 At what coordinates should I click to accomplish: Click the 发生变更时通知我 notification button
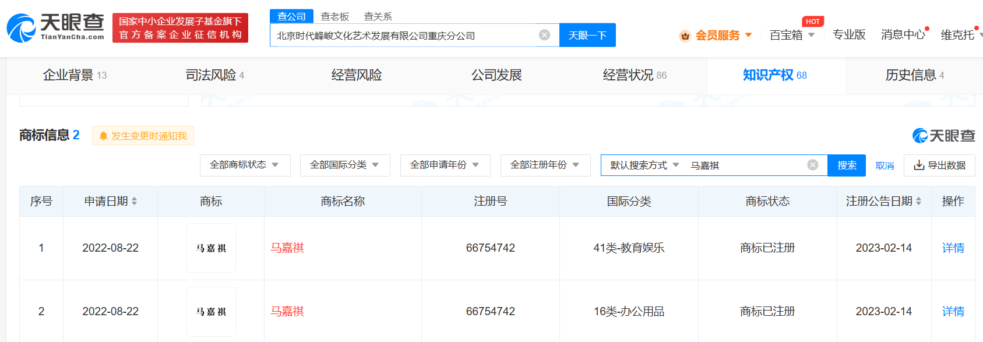143,136
